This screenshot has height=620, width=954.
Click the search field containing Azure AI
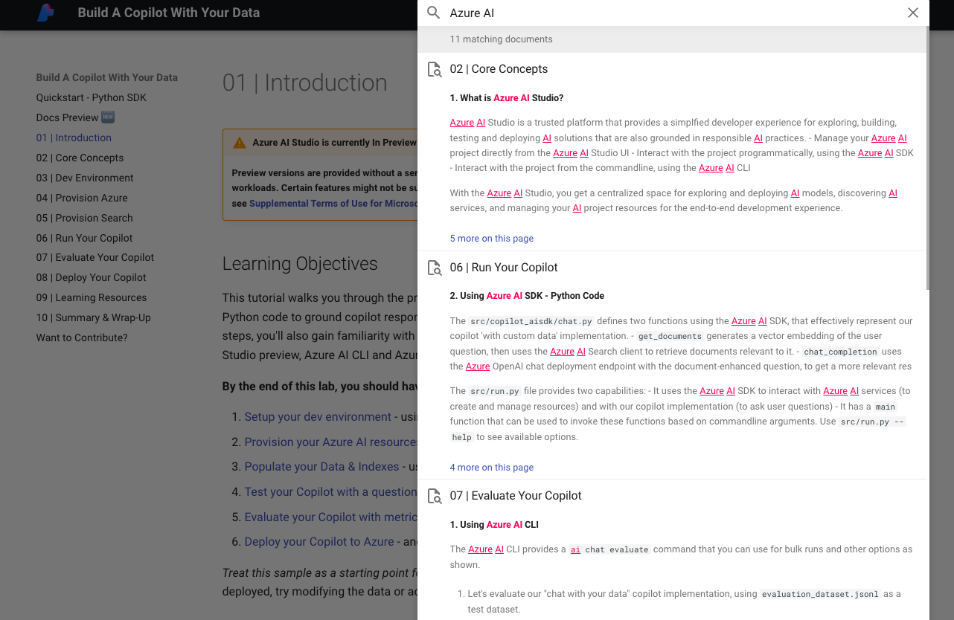coord(673,13)
